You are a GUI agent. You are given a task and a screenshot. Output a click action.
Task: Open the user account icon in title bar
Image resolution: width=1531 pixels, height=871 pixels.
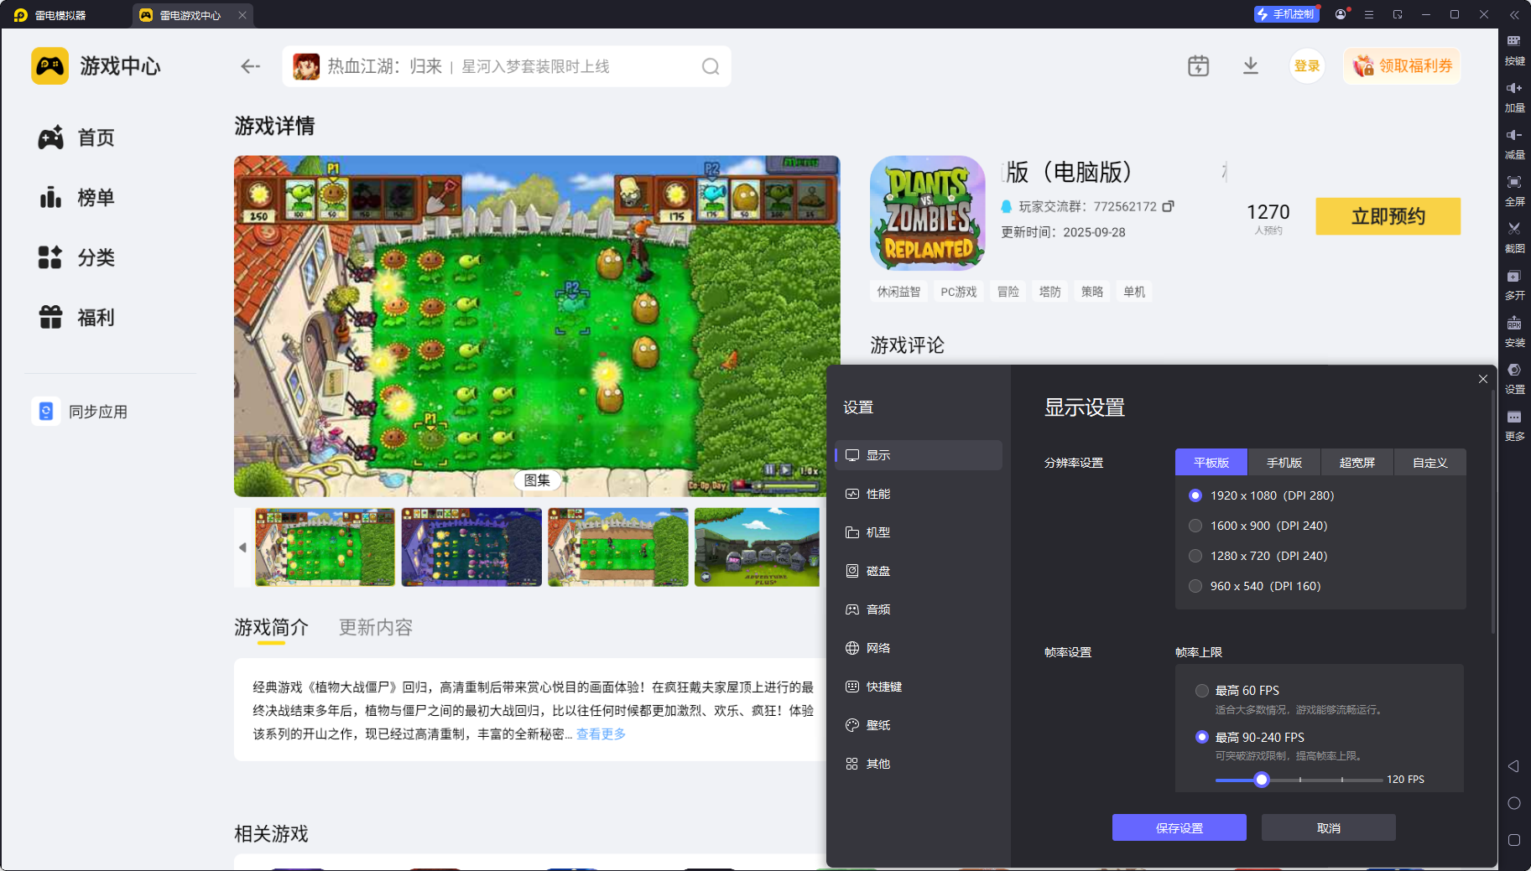1341,14
